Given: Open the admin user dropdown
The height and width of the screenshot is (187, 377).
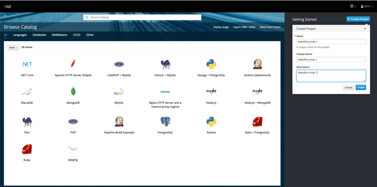Looking at the screenshot, I should [x=367, y=6].
